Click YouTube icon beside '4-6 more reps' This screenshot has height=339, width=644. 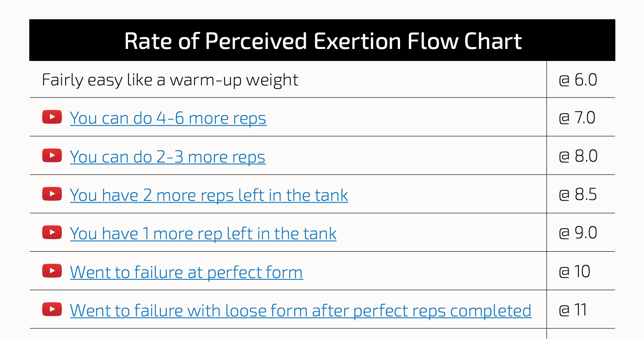click(52, 117)
